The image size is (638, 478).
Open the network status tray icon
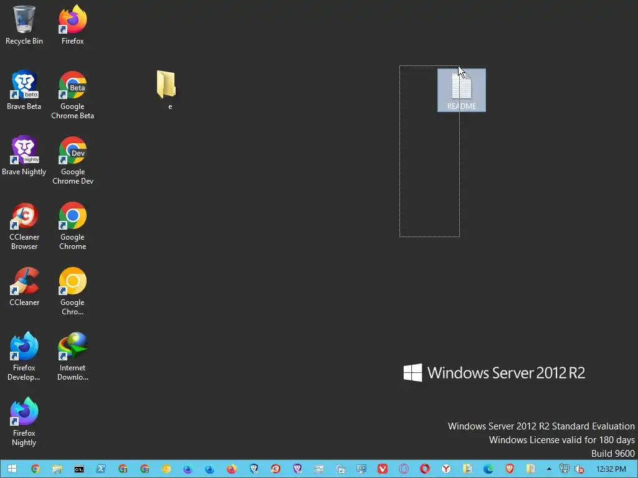click(564, 469)
